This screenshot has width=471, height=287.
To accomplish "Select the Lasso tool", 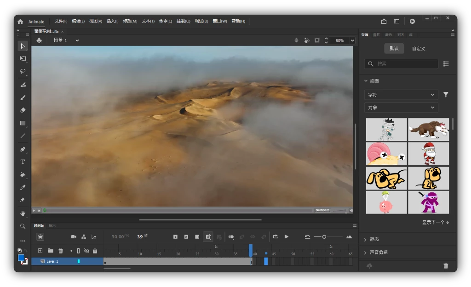I will (x=23, y=72).
